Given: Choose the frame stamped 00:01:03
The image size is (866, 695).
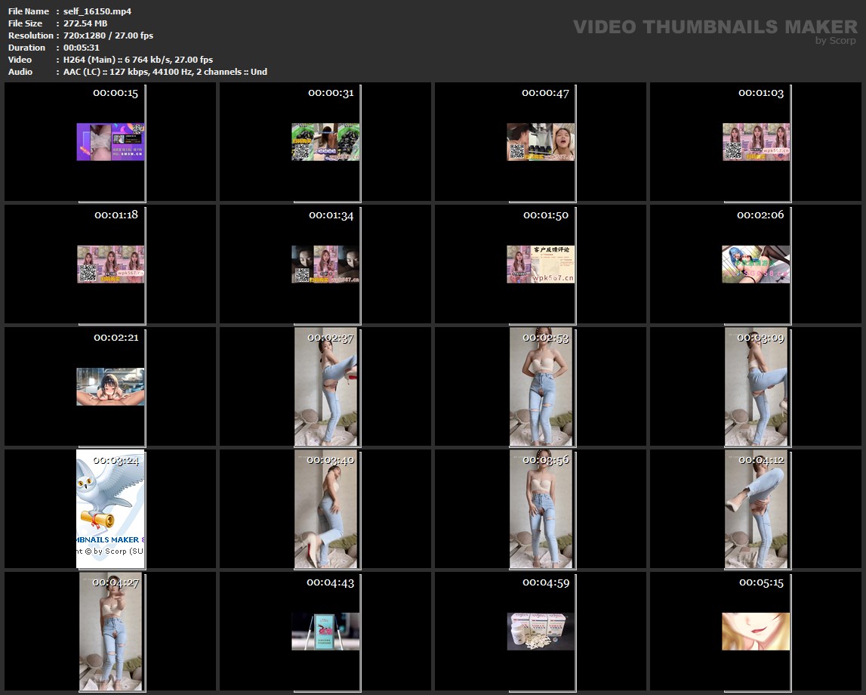Looking at the screenshot, I should point(756,142).
